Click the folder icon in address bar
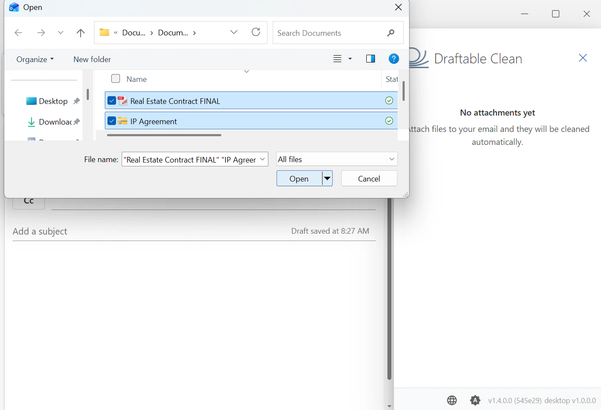The height and width of the screenshot is (410, 601). tap(104, 32)
